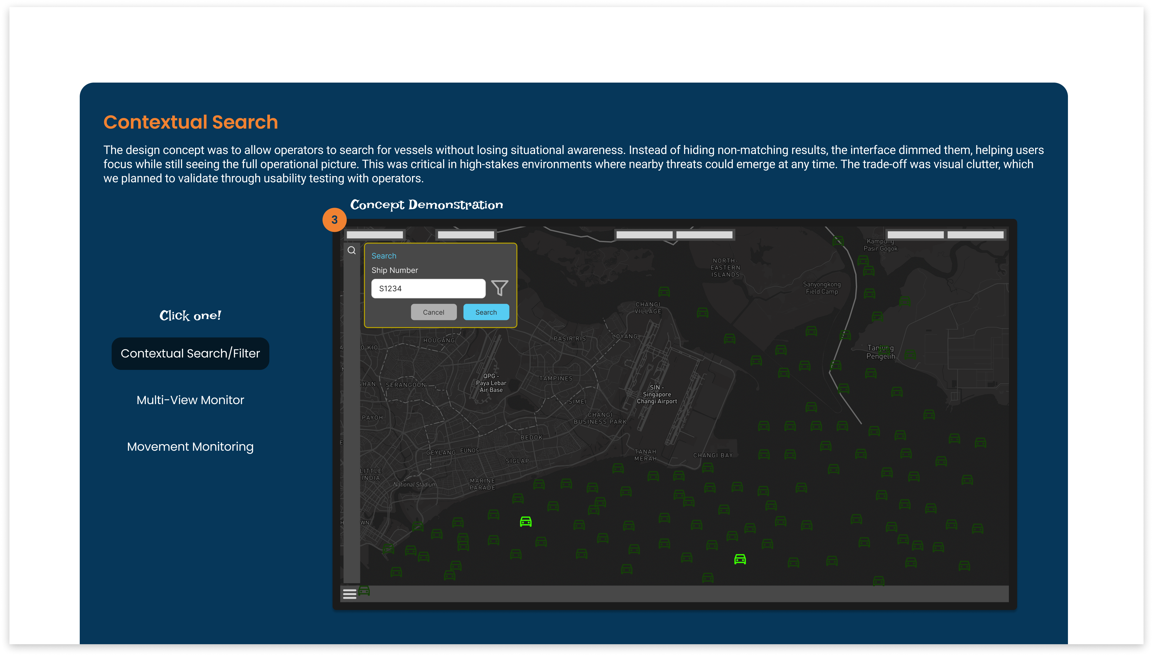Click the NORTH-EASTERN ISLANDS map label
The height and width of the screenshot is (656, 1153).
725,268
